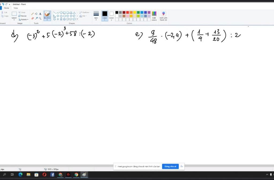
Task: Open the Outline dropdown
Action: click(85, 12)
